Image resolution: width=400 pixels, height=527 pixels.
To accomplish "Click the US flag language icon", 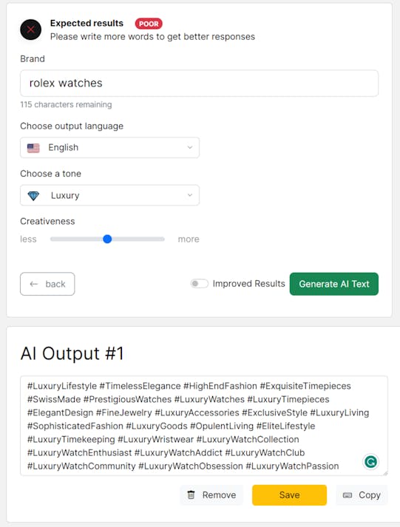I will pos(33,148).
